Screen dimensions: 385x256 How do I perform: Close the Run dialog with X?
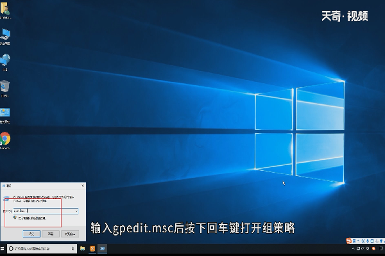[83, 186]
